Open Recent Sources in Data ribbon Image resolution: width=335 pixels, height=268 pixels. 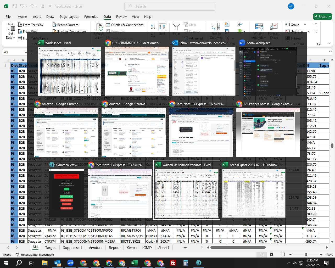[65, 25]
